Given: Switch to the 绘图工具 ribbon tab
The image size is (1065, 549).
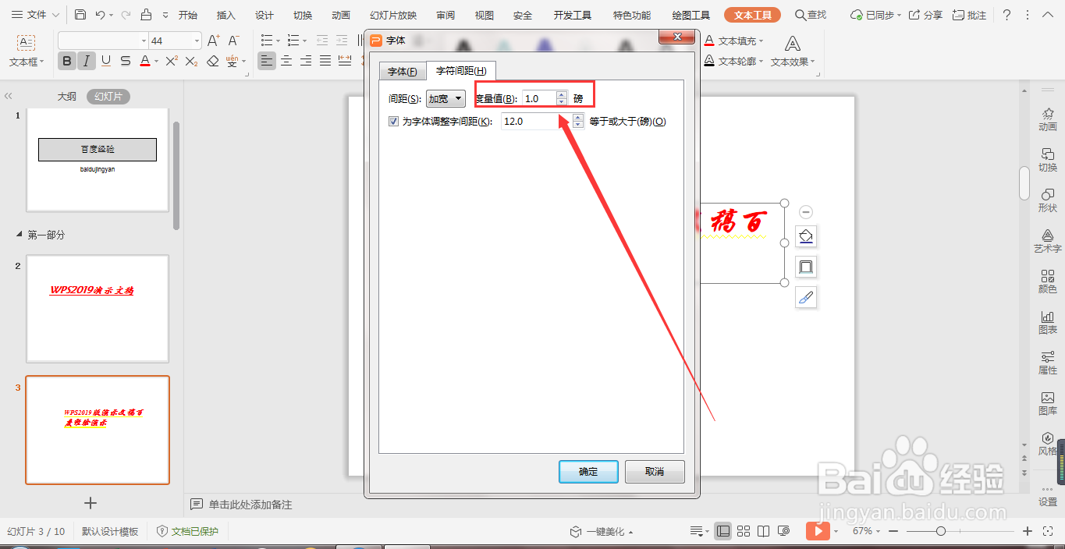Looking at the screenshot, I should 691,15.
